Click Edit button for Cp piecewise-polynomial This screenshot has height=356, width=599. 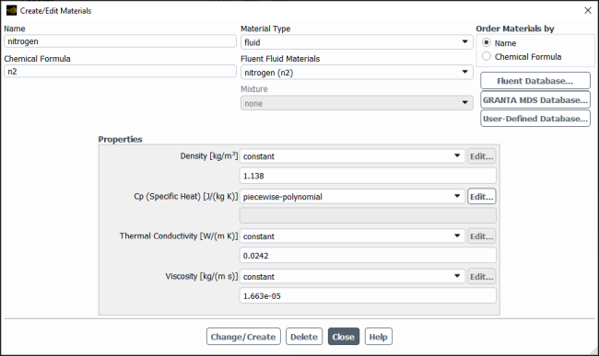(482, 196)
